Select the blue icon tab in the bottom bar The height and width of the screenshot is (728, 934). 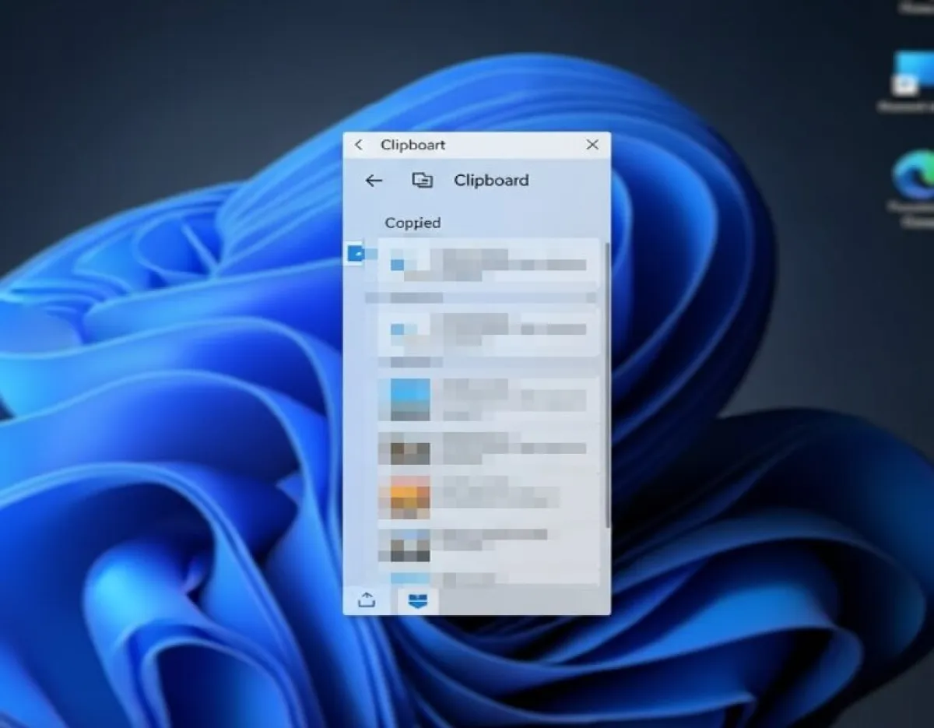point(419,600)
